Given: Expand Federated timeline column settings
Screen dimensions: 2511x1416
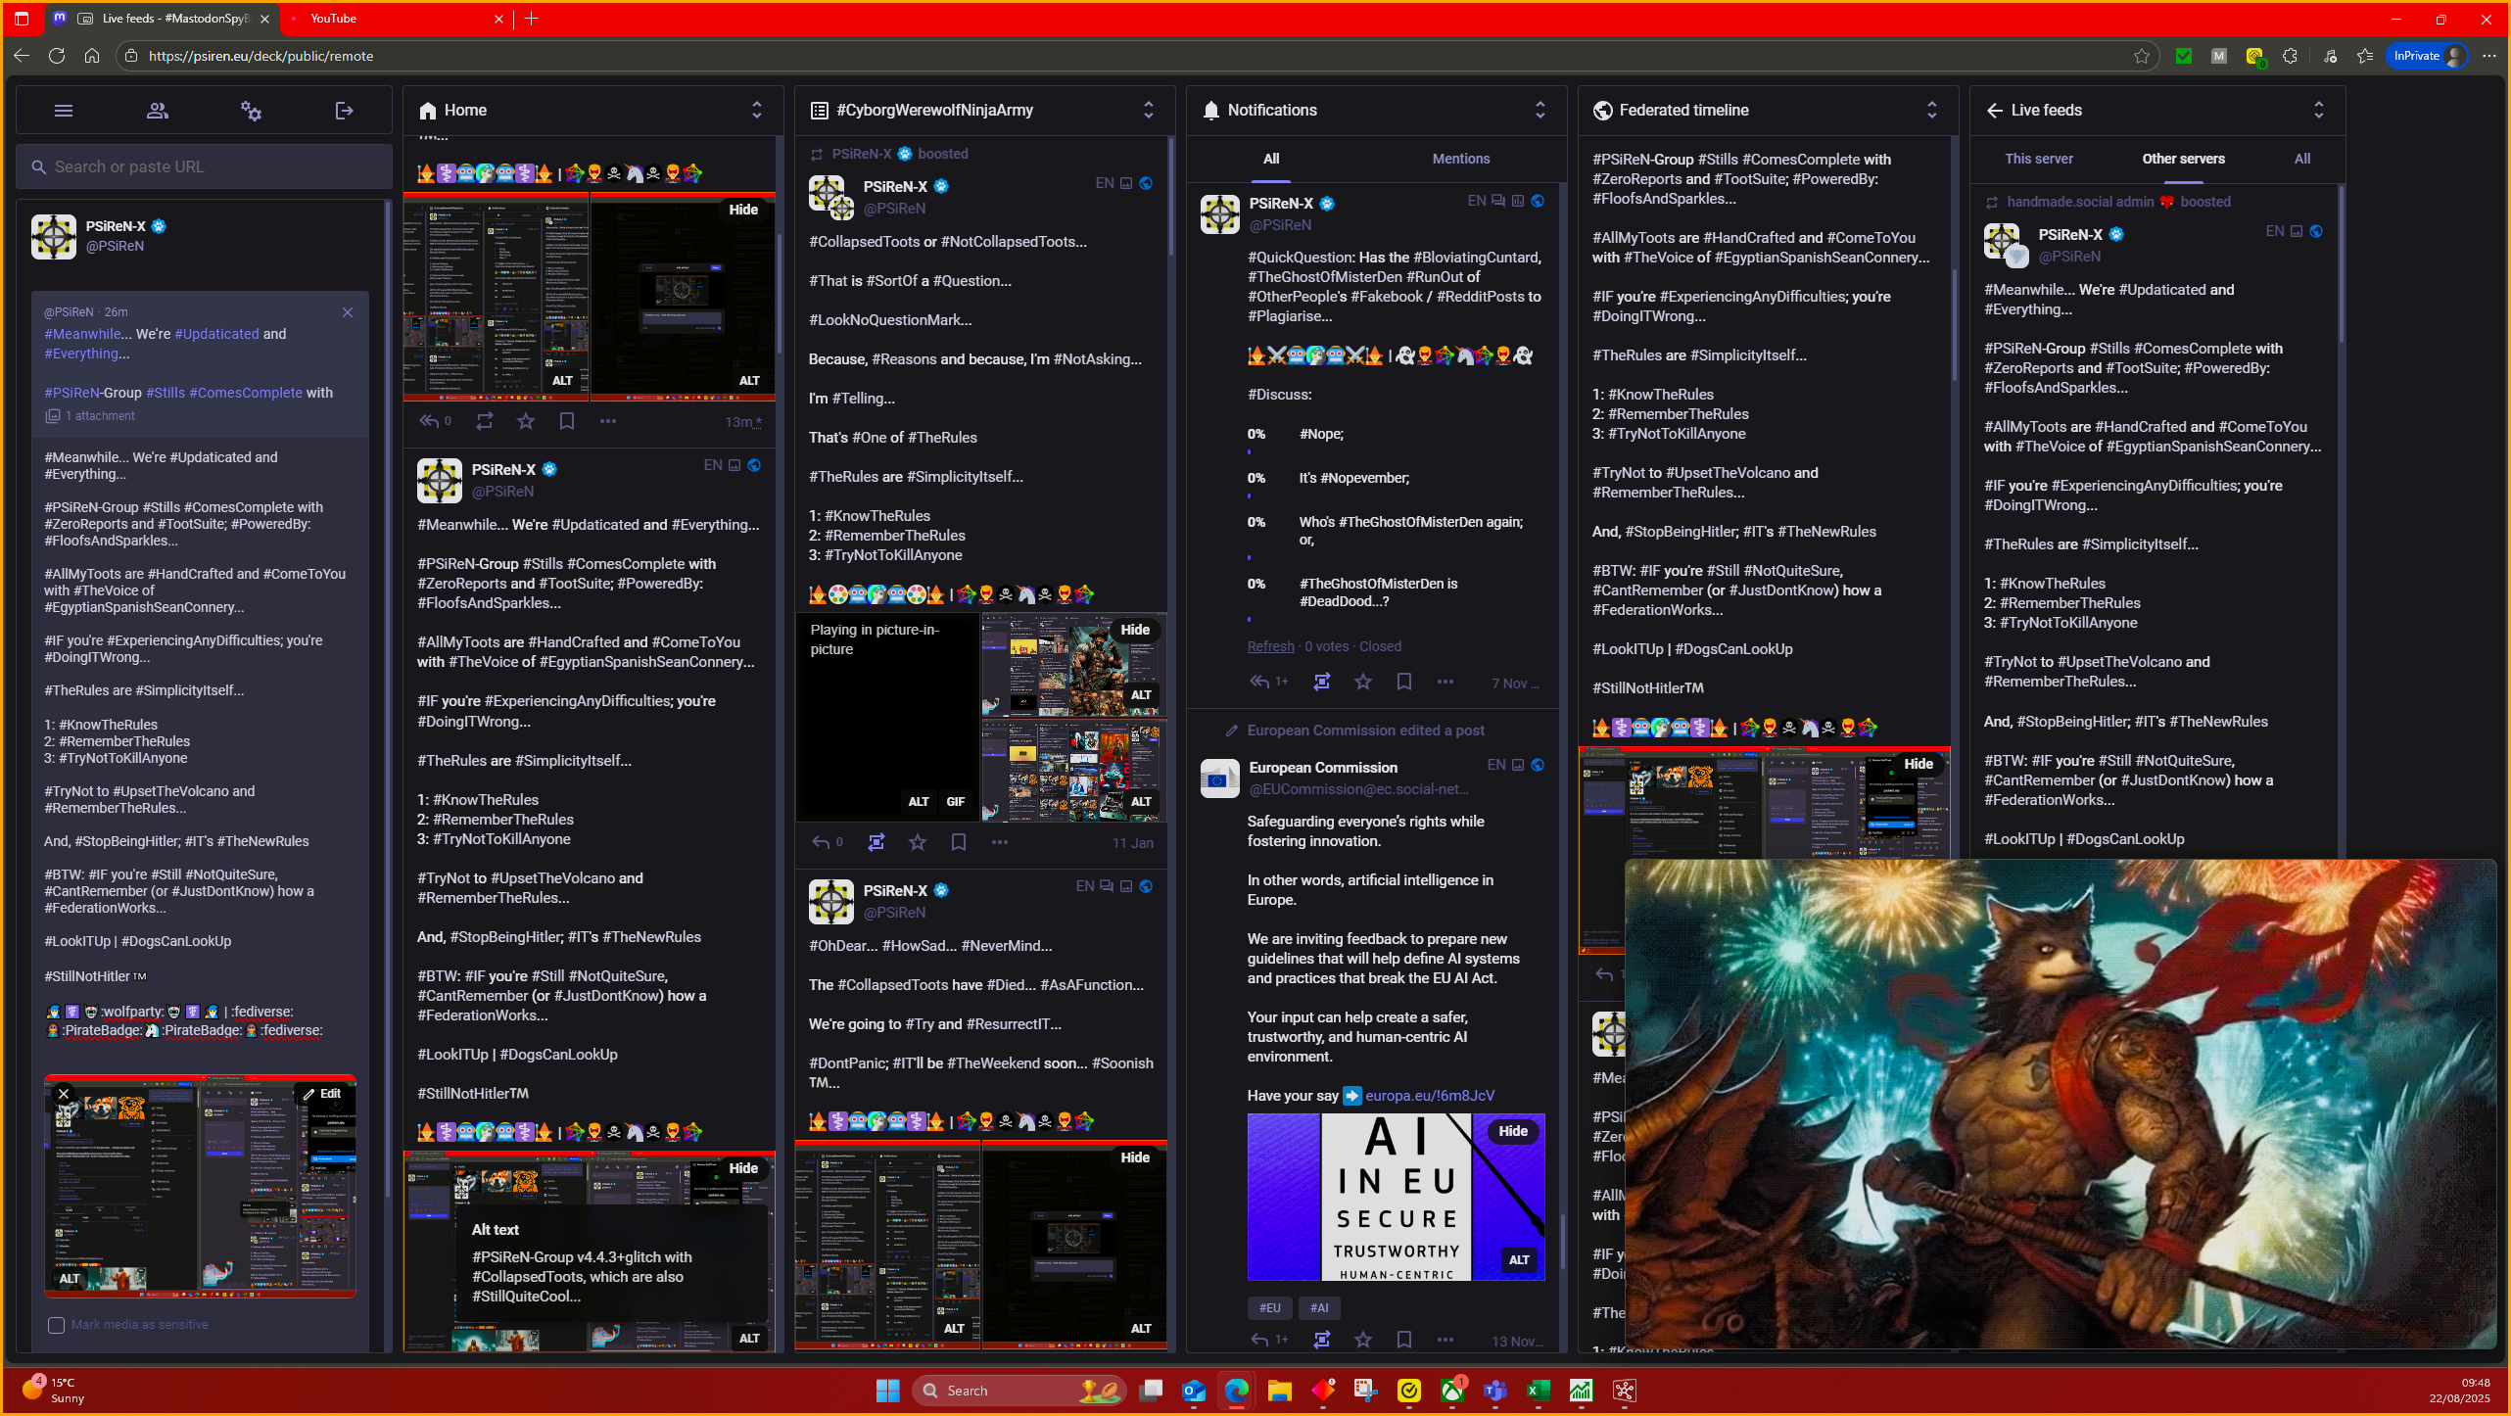Looking at the screenshot, I should (x=1931, y=110).
